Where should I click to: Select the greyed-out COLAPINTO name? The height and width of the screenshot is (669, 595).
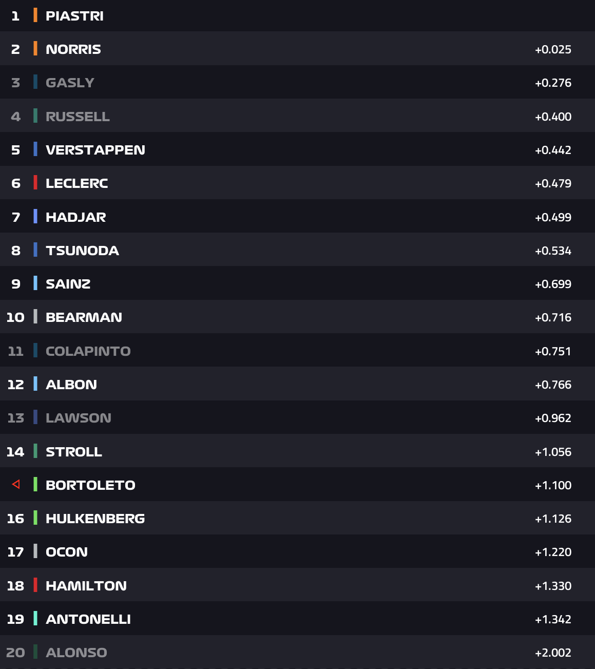(88, 351)
